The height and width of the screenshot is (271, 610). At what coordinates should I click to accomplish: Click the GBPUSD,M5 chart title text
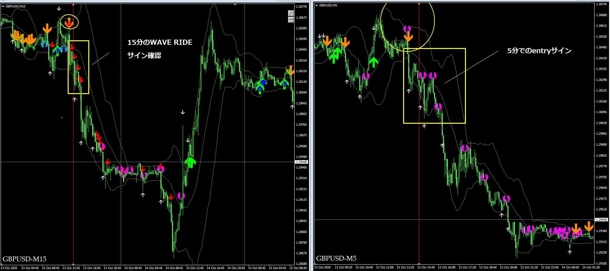328,5
